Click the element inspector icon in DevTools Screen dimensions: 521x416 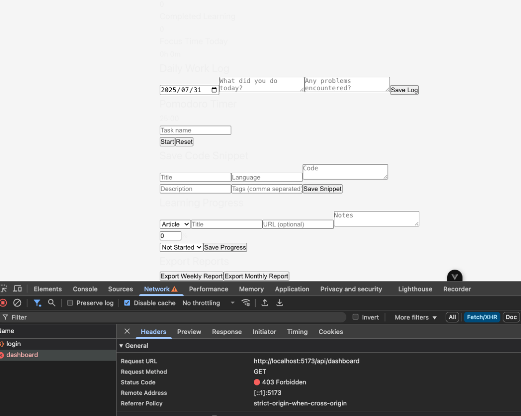point(4,289)
